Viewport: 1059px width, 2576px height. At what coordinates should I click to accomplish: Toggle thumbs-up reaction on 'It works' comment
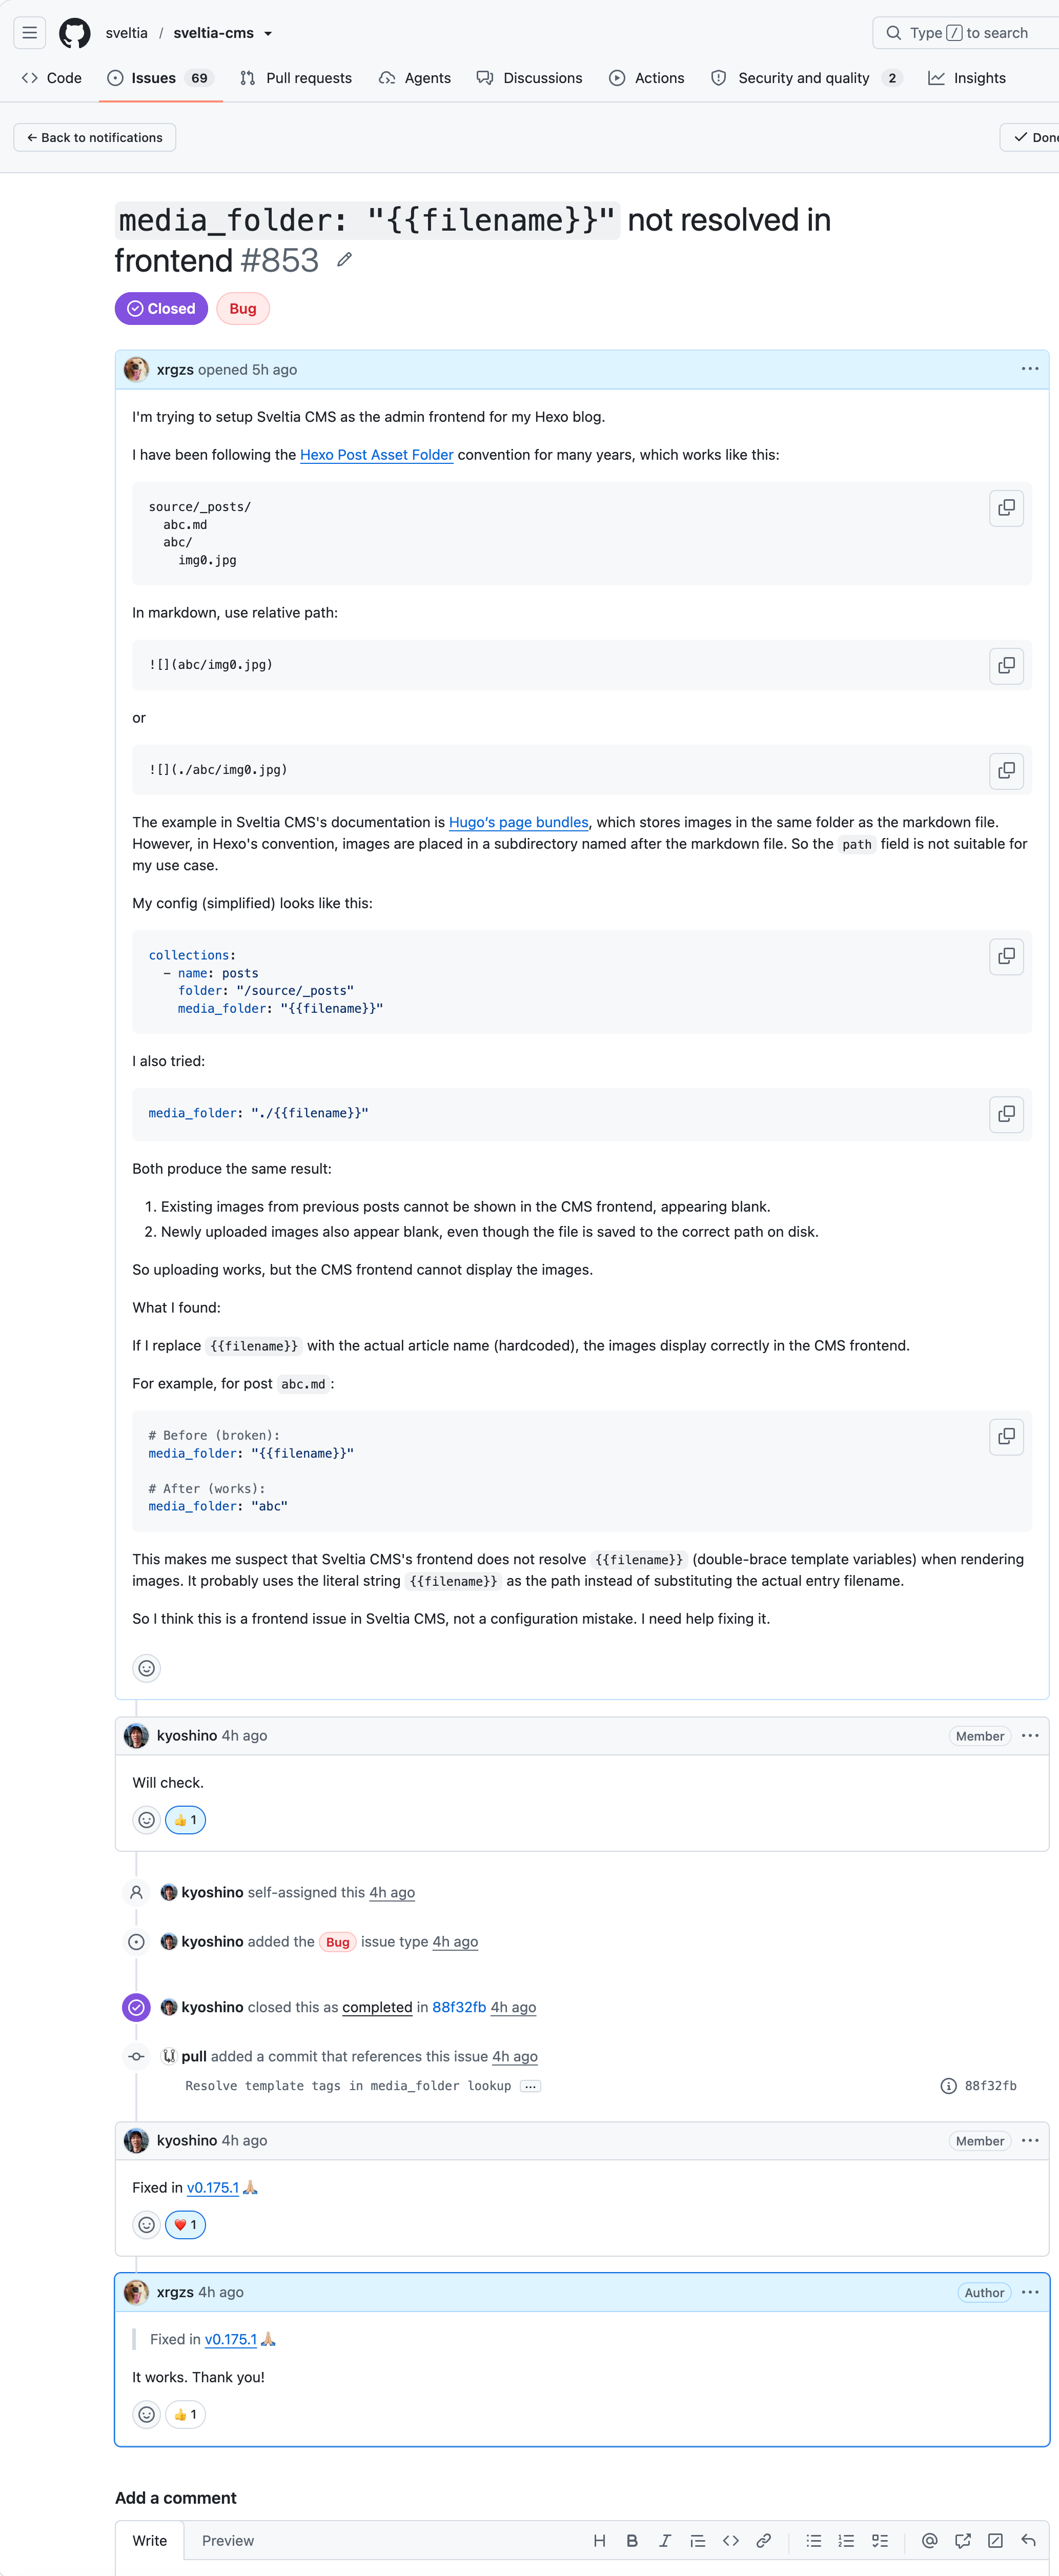pyautogui.click(x=185, y=2414)
